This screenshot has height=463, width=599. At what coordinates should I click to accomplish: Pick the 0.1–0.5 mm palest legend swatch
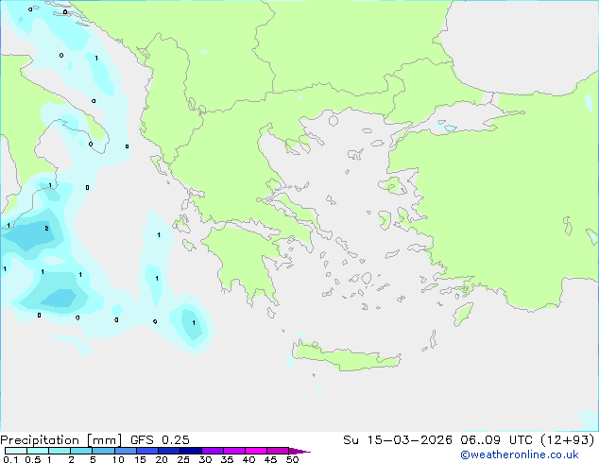pyautogui.click(x=16, y=451)
